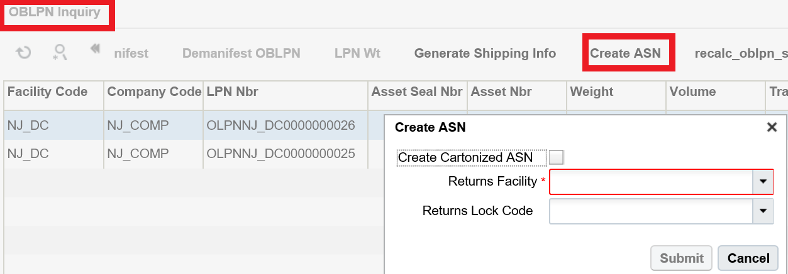The width and height of the screenshot is (788, 274).
Task: Select row OLPNNJ_DC0000000026
Action: click(280, 125)
